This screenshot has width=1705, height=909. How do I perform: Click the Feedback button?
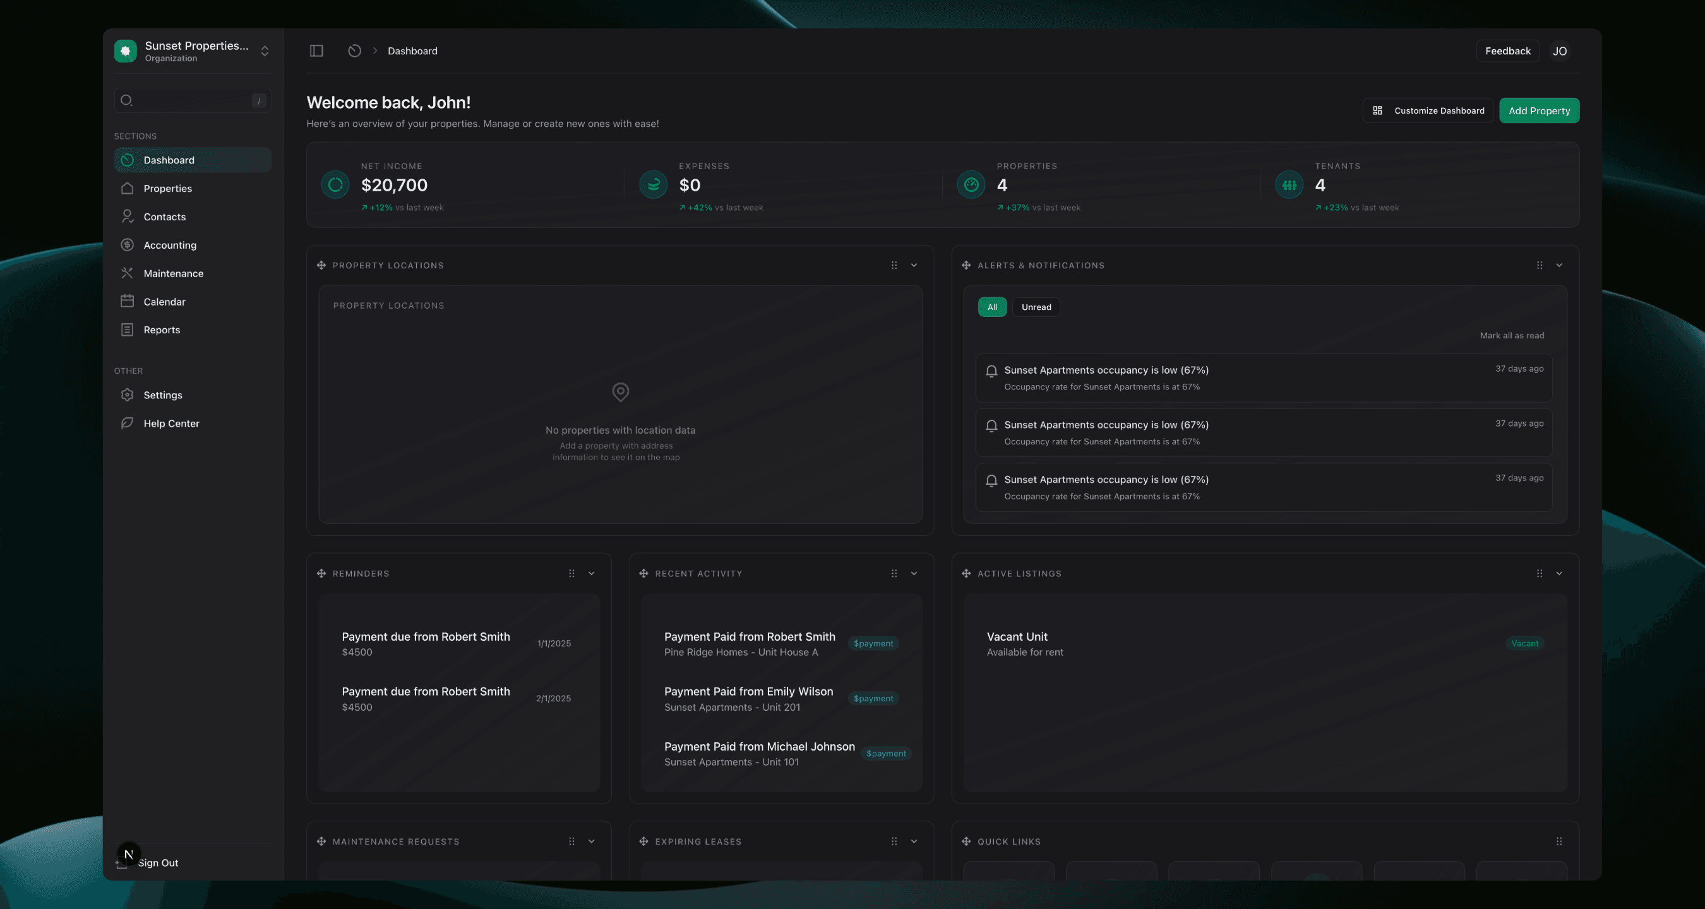1507,51
